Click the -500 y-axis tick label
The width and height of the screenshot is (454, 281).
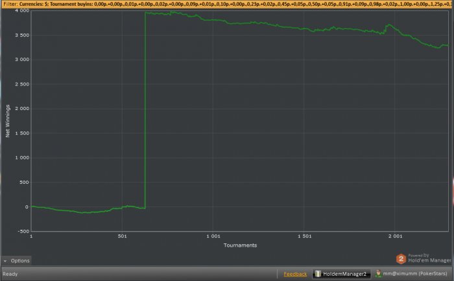(x=22, y=231)
